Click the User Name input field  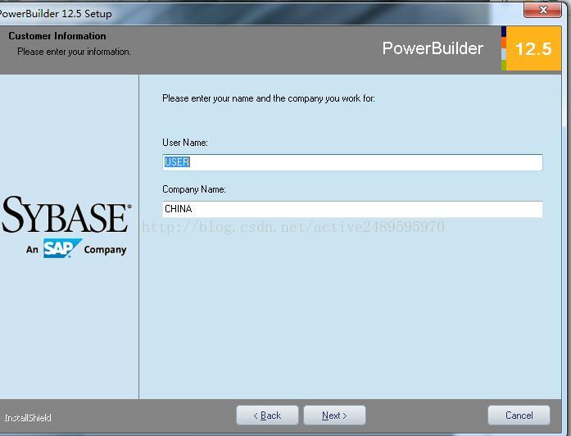[x=352, y=162]
